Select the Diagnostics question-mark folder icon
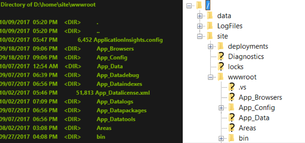 point(221,56)
